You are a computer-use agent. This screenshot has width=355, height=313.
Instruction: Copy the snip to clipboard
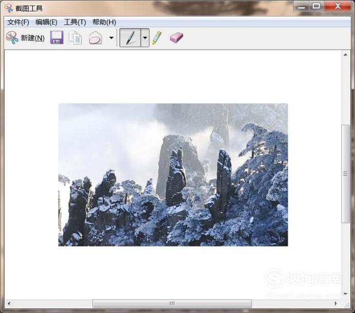(x=75, y=38)
